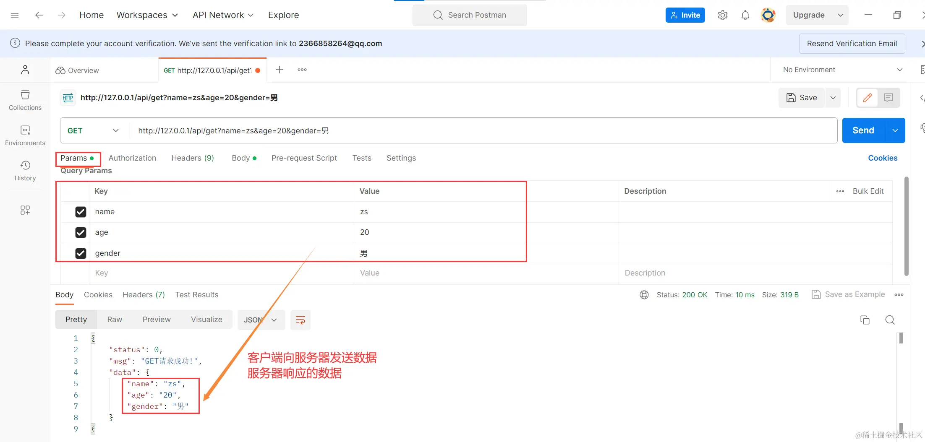Image resolution: width=925 pixels, height=442 pixels.
Task: Switch to response Headers (7) tab
Action: (x=144, y=295)
